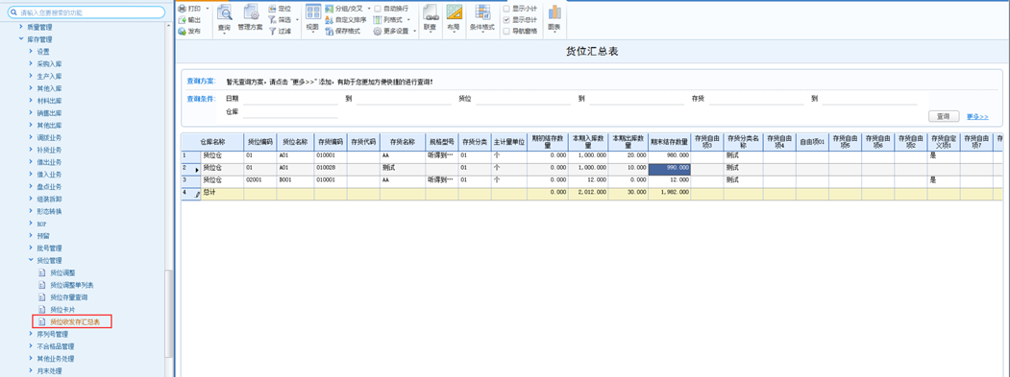This screenshot has width=1010, height=377.
Task: Click the 打印 print icon
Action: pos(183,9)
